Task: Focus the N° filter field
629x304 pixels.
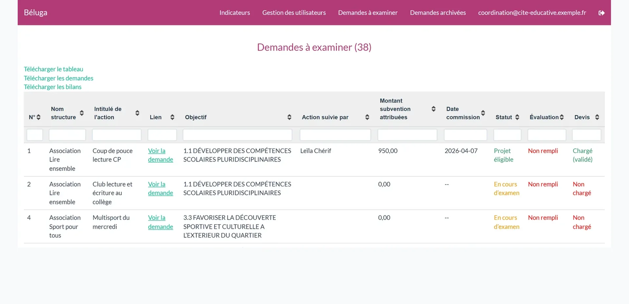Action: point(35,135)
